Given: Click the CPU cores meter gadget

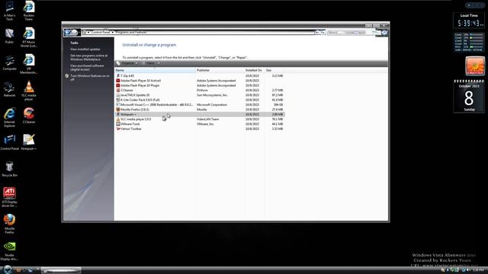Looking at the screenshot, I should [x=469, y=42].
